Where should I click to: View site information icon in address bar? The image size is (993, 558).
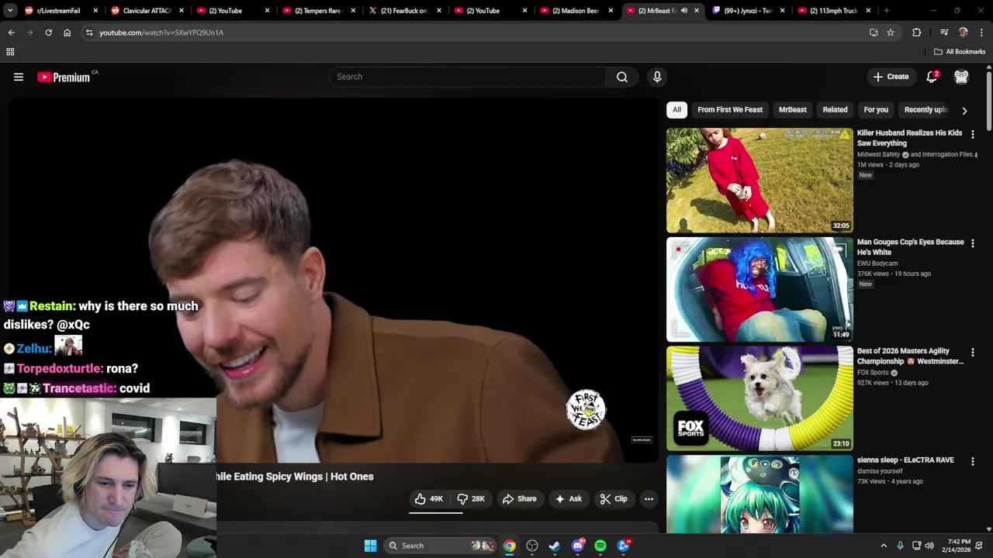click(89, 33)
